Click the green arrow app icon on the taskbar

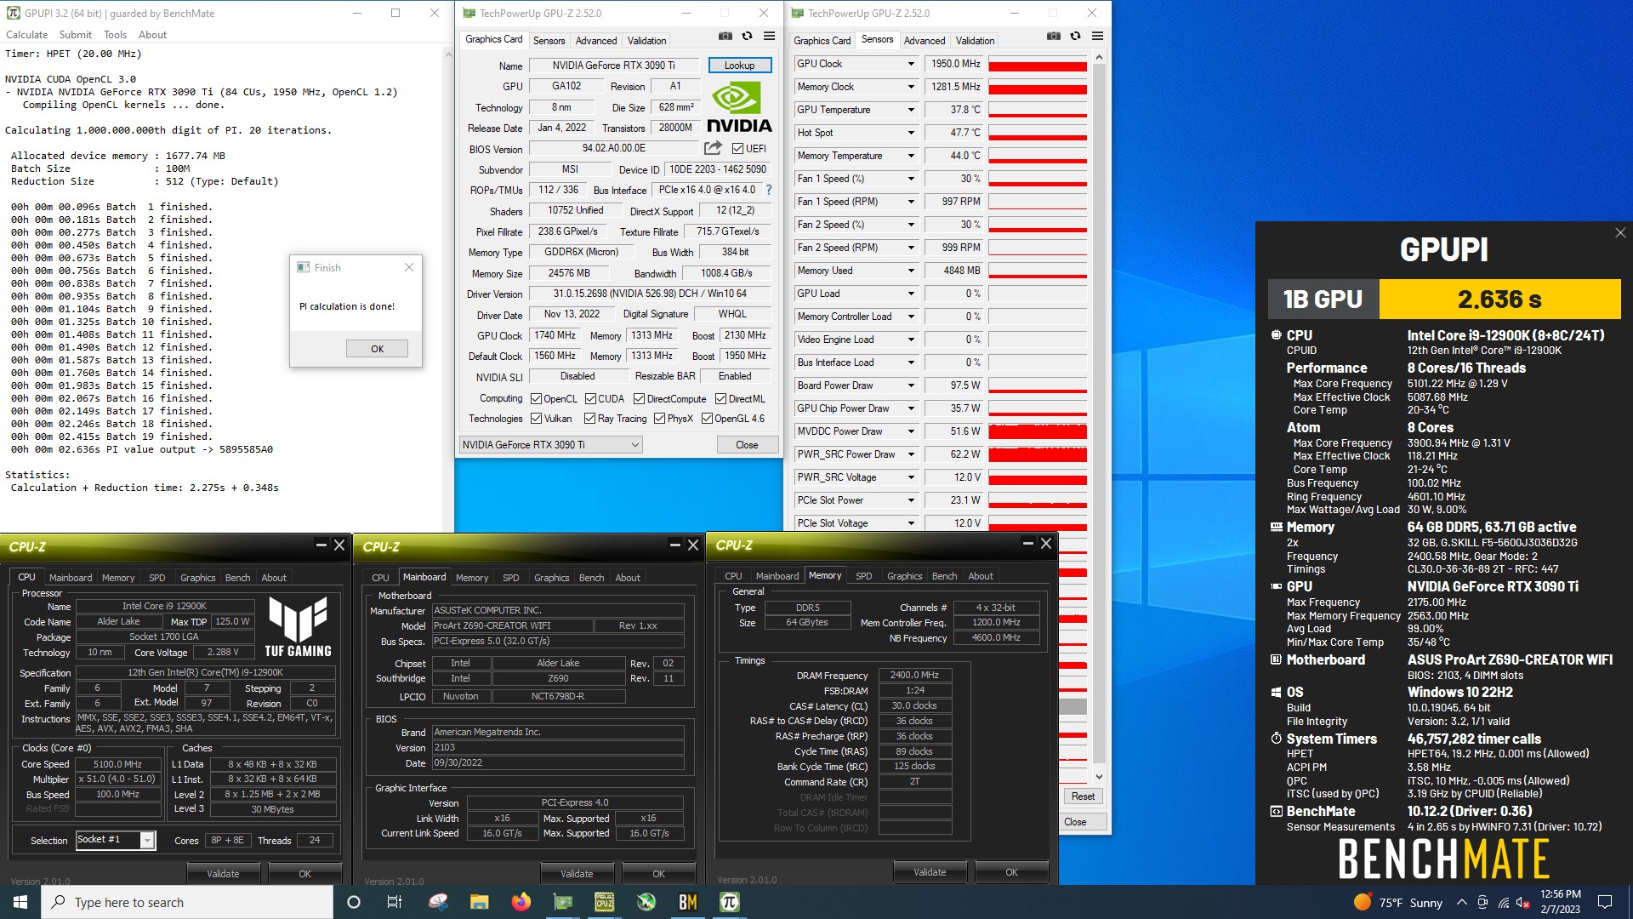click(646, 902)
